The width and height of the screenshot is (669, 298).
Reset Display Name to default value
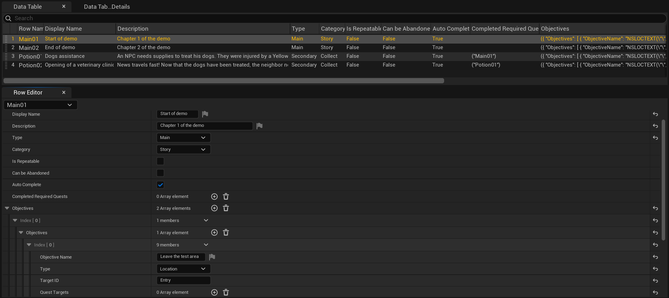pyautogui.click(x=655, y=114)
